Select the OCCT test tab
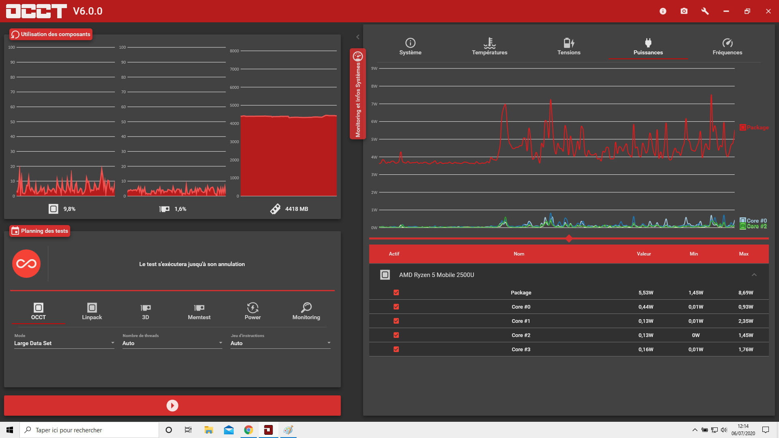 39,311
